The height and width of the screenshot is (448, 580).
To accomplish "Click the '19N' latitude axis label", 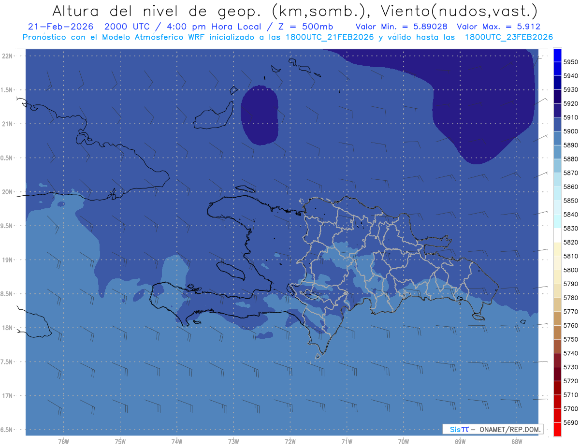I will click(8, 260).
